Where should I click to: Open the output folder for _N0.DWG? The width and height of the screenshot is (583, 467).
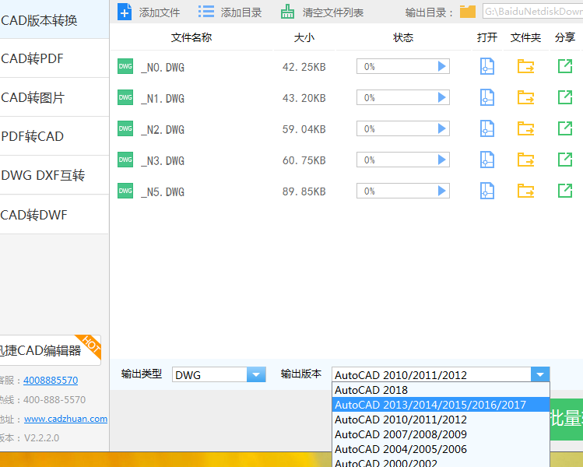tap(525, 67)
